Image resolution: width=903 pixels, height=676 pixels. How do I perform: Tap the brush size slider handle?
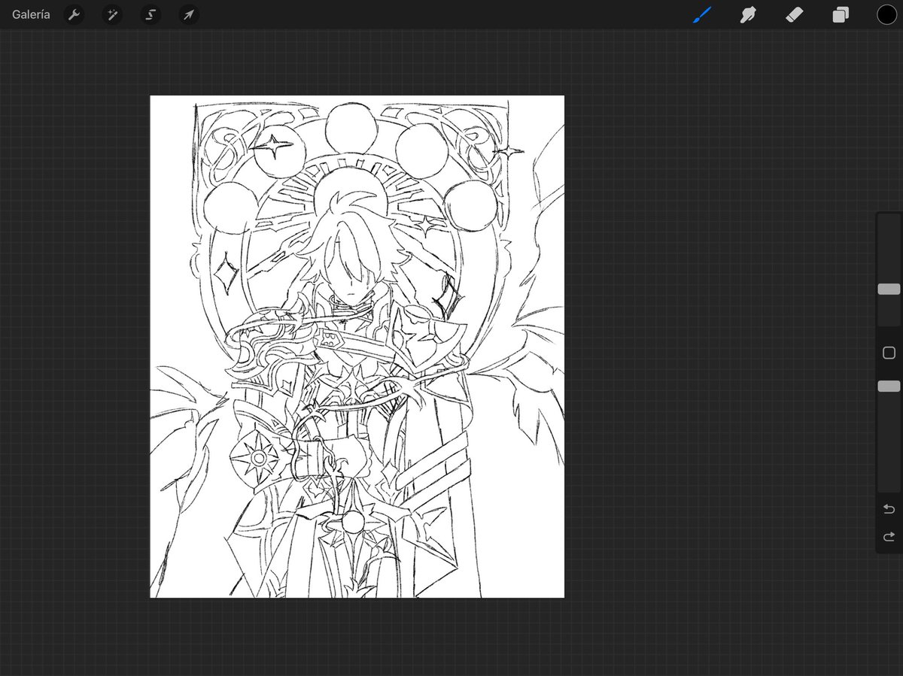click(x=889, y=289)
